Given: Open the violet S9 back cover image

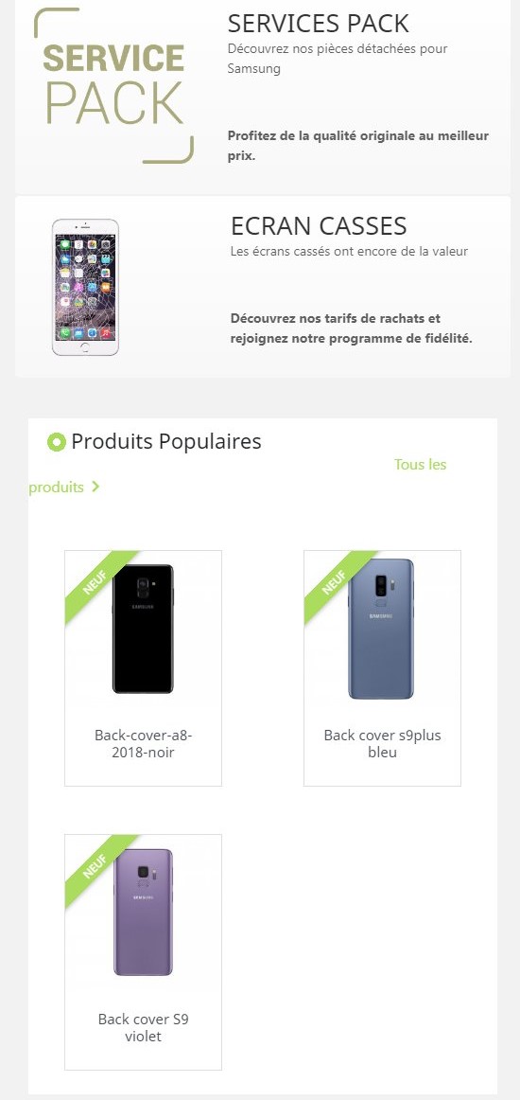Looking at the screenshot, I should [x=143, y=912].
